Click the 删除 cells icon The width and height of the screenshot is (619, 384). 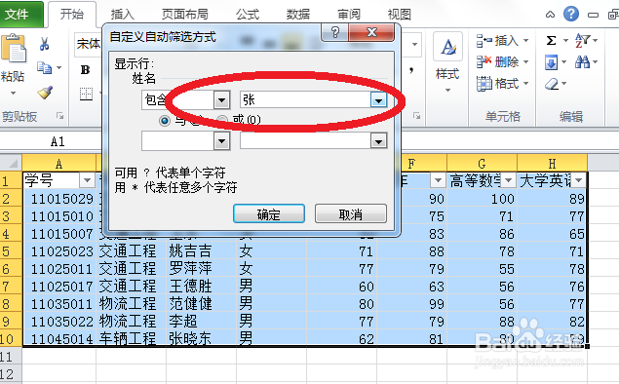484,61
